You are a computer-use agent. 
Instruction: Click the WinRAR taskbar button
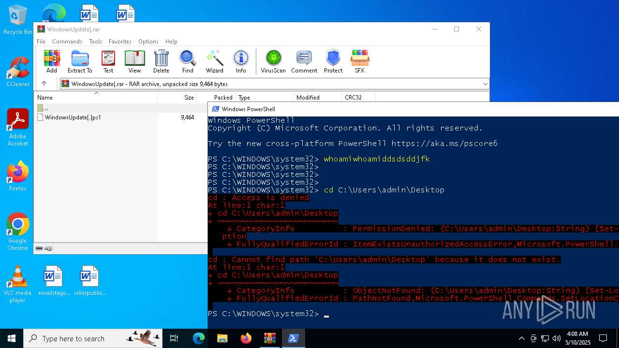click(x=269, y=338)
